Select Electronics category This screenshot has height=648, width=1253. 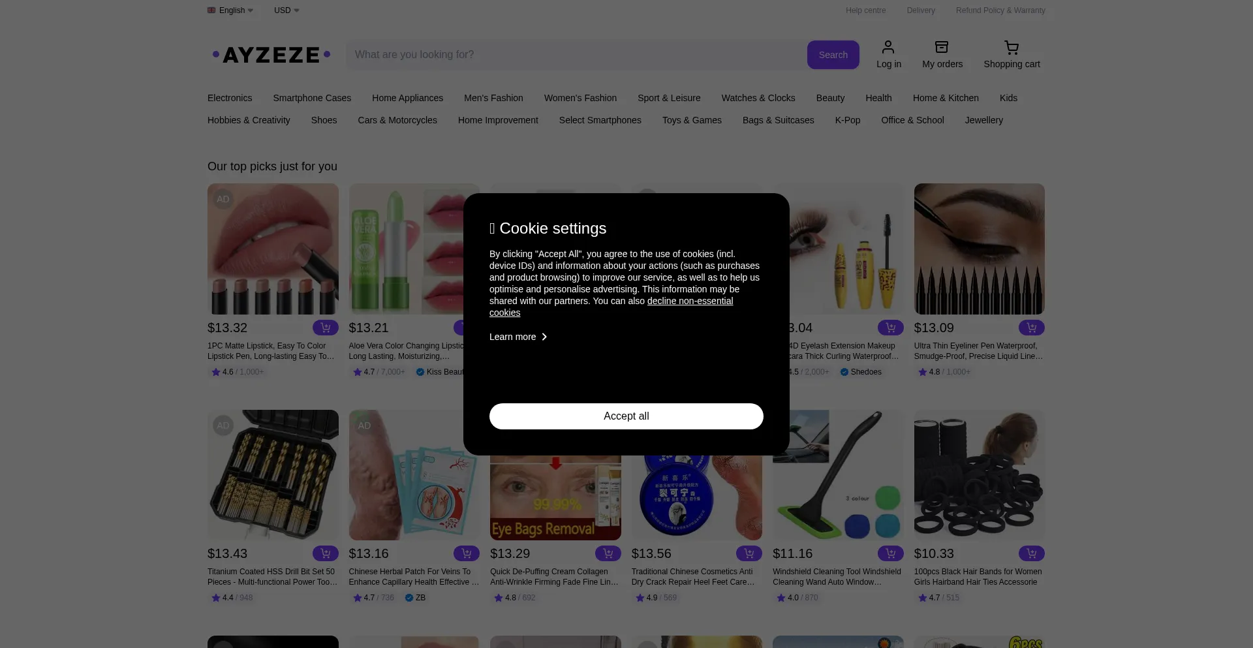(230, 98)
